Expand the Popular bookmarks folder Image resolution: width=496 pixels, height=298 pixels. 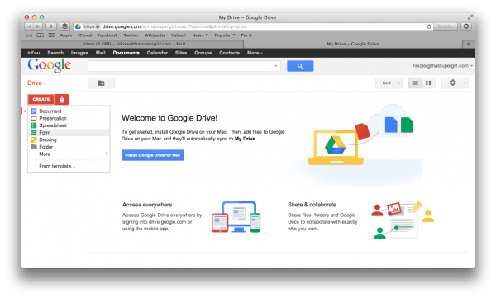225,35
